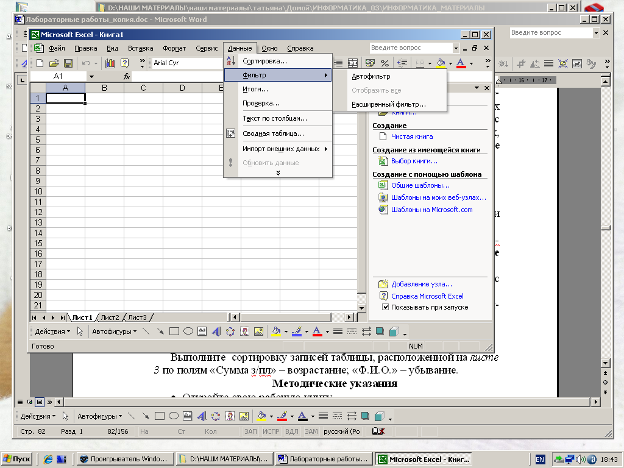Screen dimensions: 624x468
Task: Select the Arrow tool in Excel drawing toolbar
Action: click(x=160, y=331)
